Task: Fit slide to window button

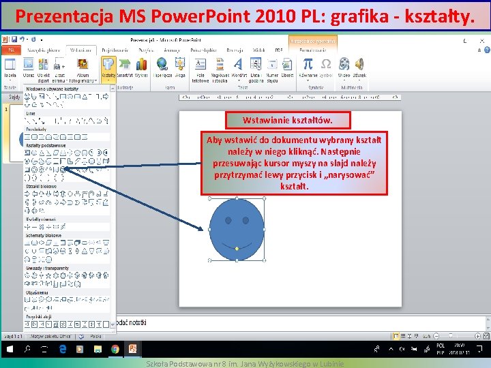Action: tap(486, 337)
